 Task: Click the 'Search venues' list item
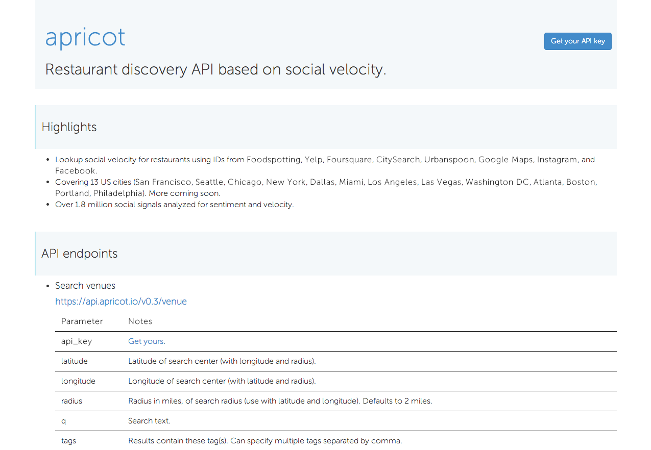click(x=85, y=286)
